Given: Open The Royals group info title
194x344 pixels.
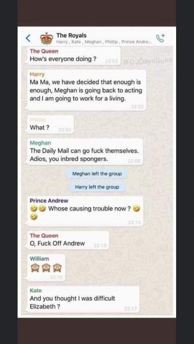Looking at the screenshot, I should pos(71,35).
